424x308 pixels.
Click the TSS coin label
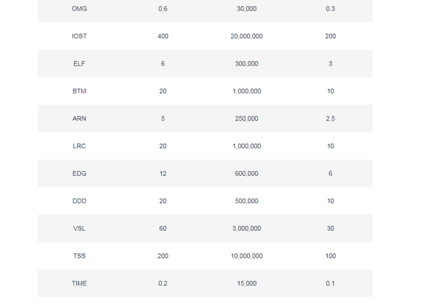pyautogui.click(x=79, y=256)
